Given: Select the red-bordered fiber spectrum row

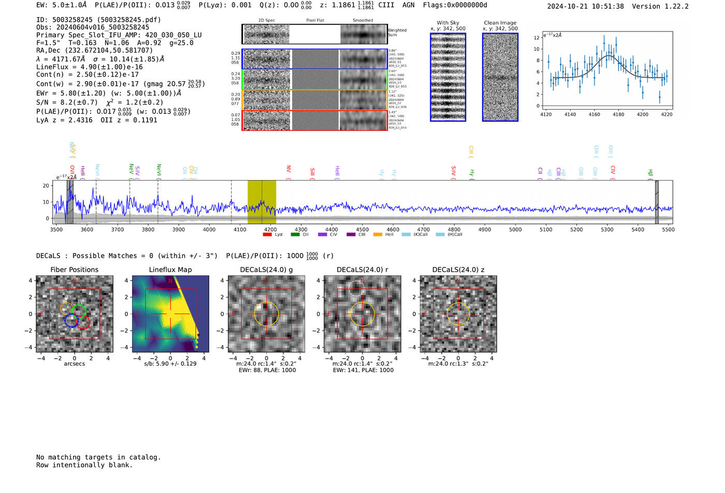Looking at the screenshot, I should pyautogui.click(x=314, y=120).
